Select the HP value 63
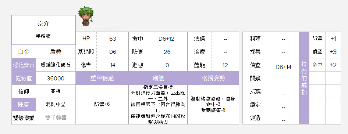The height and width of the screenshot is (134, 348). point(113,39)
